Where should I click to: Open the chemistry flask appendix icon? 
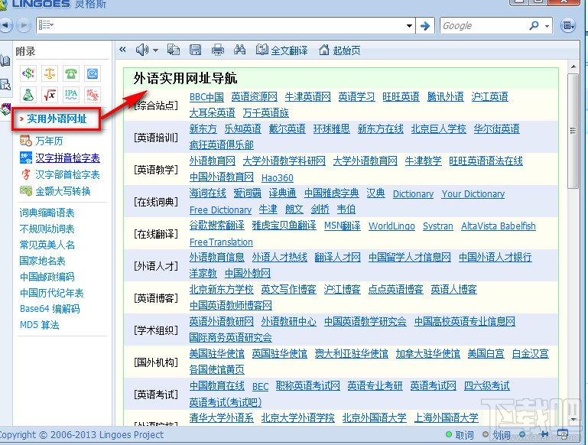28,95
